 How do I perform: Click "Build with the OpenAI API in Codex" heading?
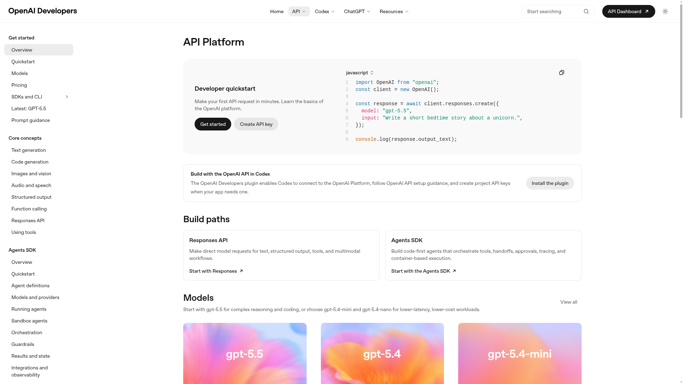tap(230, 174)
